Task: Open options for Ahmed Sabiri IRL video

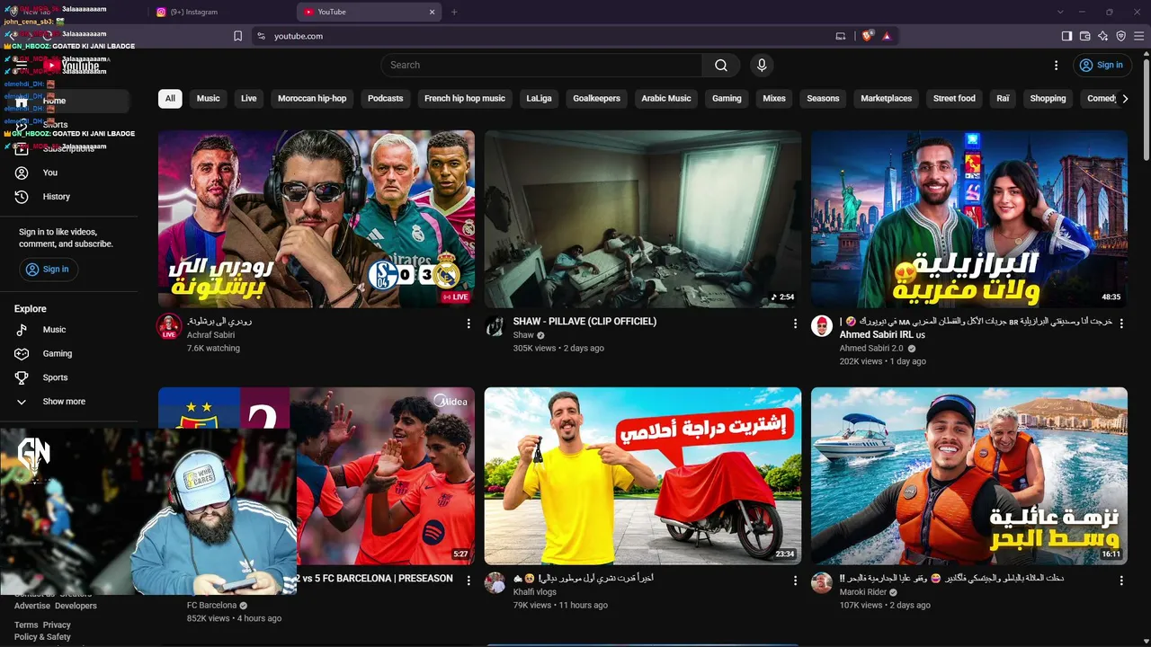Action: tap(1121, 323)
